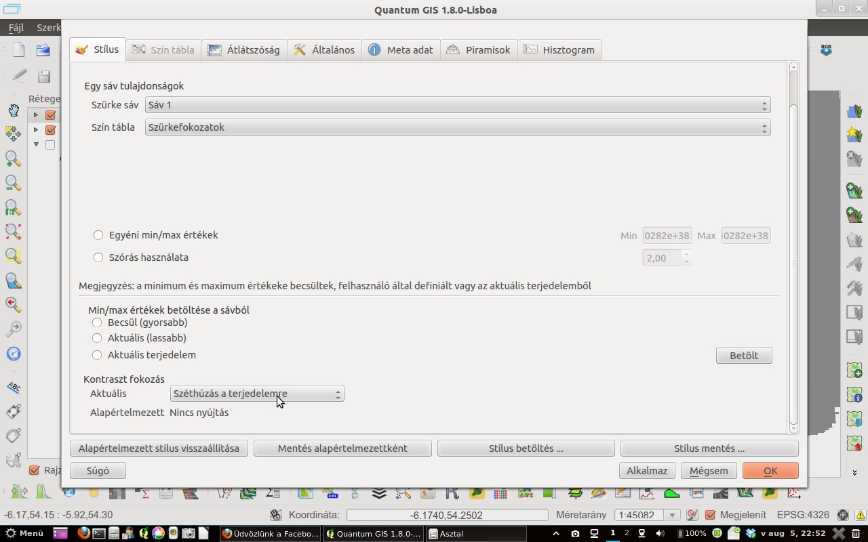
Task: Select Szórás használata radio button
Action: [x=98, y=257]
